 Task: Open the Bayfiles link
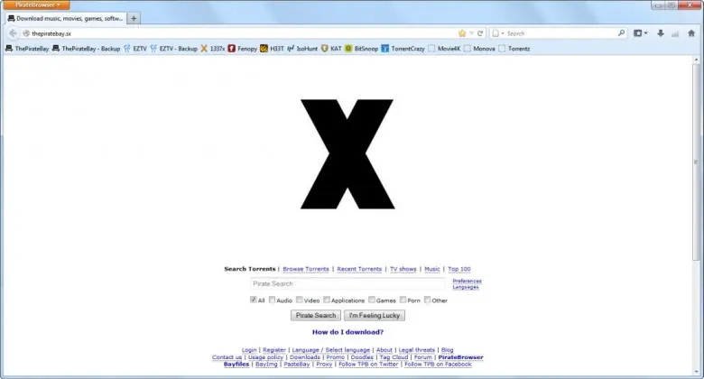(236, 365)
